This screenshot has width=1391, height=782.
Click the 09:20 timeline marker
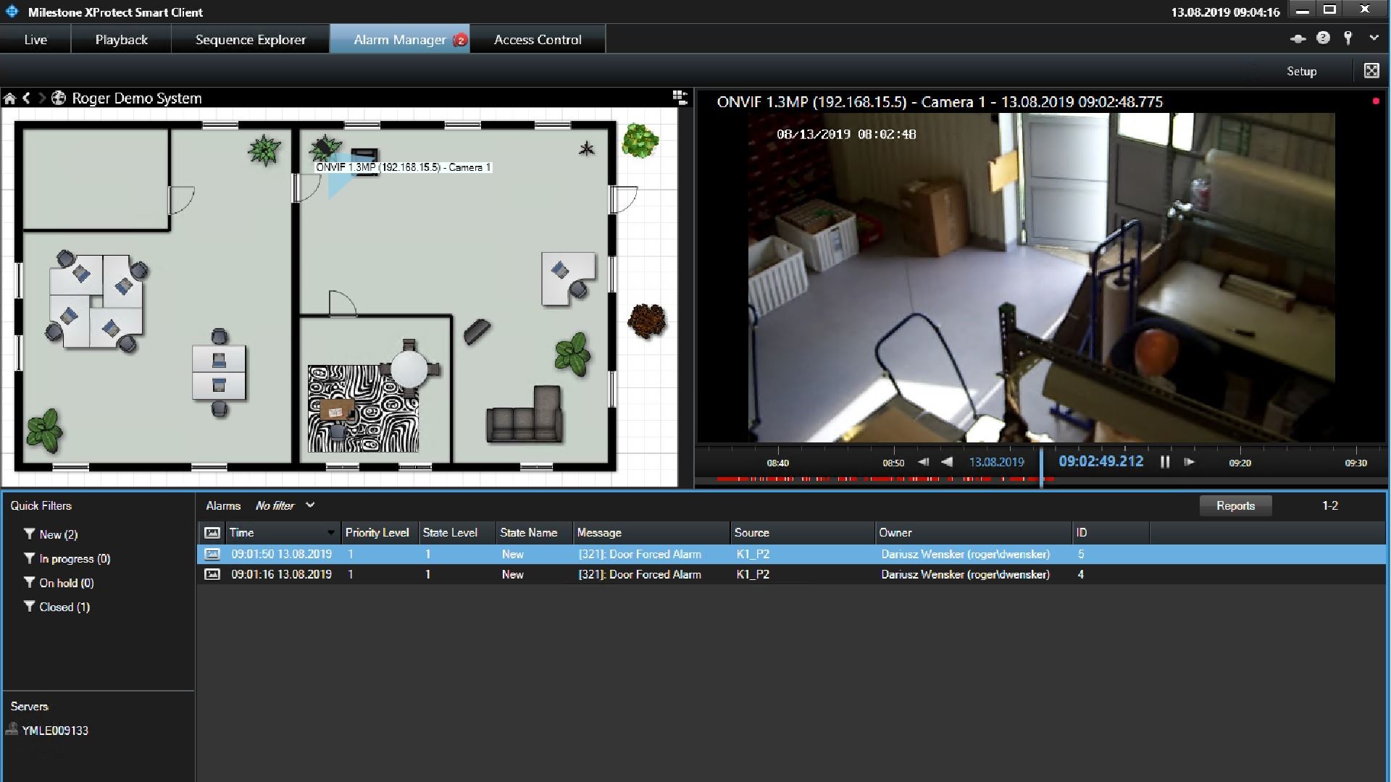coord(1240,463)
